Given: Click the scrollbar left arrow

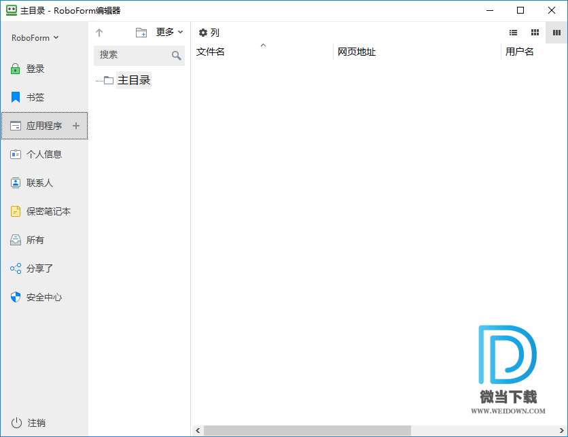Looking at the screenshot, I should [x=198, y=430].
